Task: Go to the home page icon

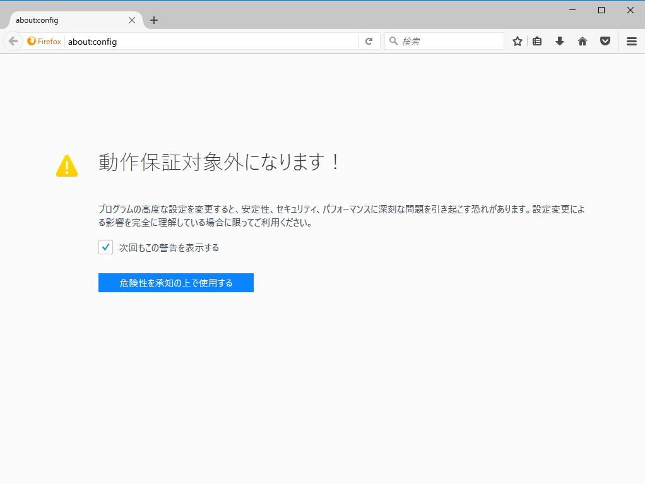Action: 582,40
